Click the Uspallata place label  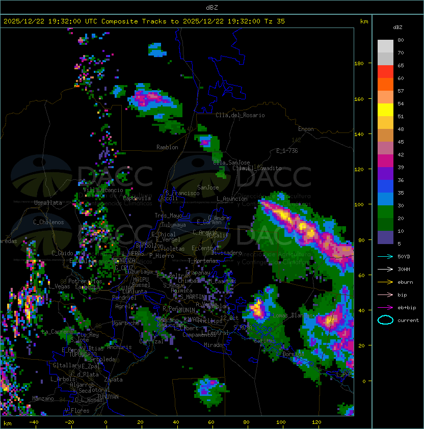(x=48, y=203)
